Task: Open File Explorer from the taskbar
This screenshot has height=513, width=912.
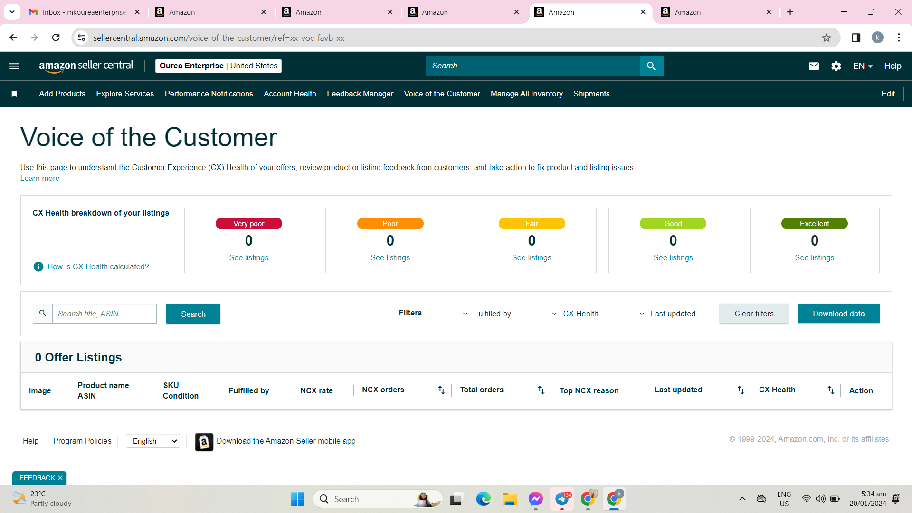Action: coord(509,499)
